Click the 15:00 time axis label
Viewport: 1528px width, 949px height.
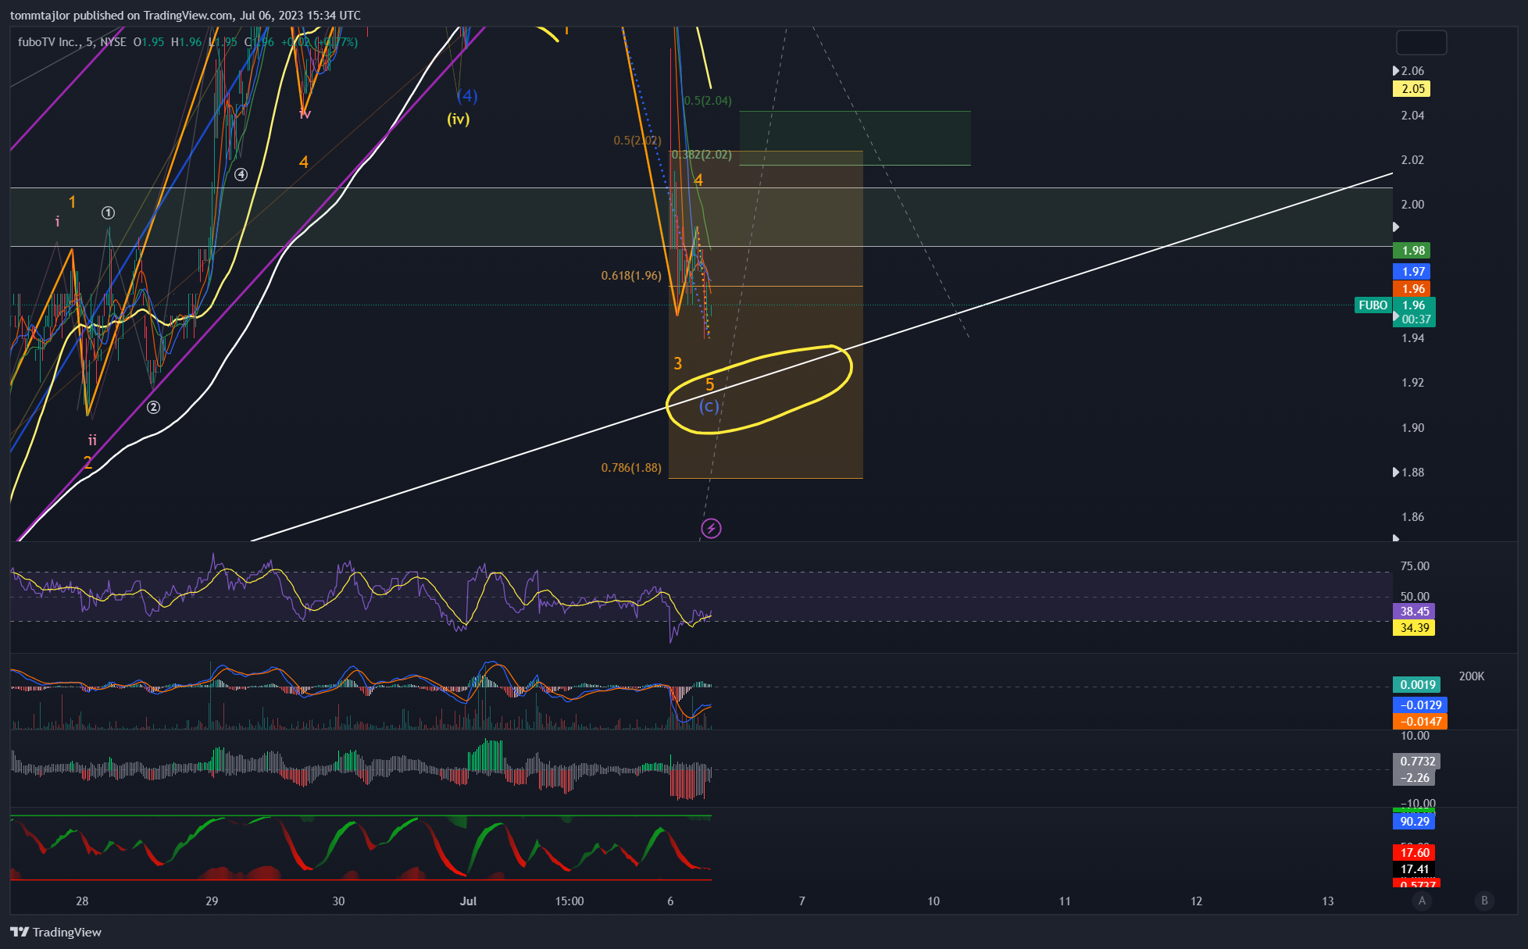(569, 901)
